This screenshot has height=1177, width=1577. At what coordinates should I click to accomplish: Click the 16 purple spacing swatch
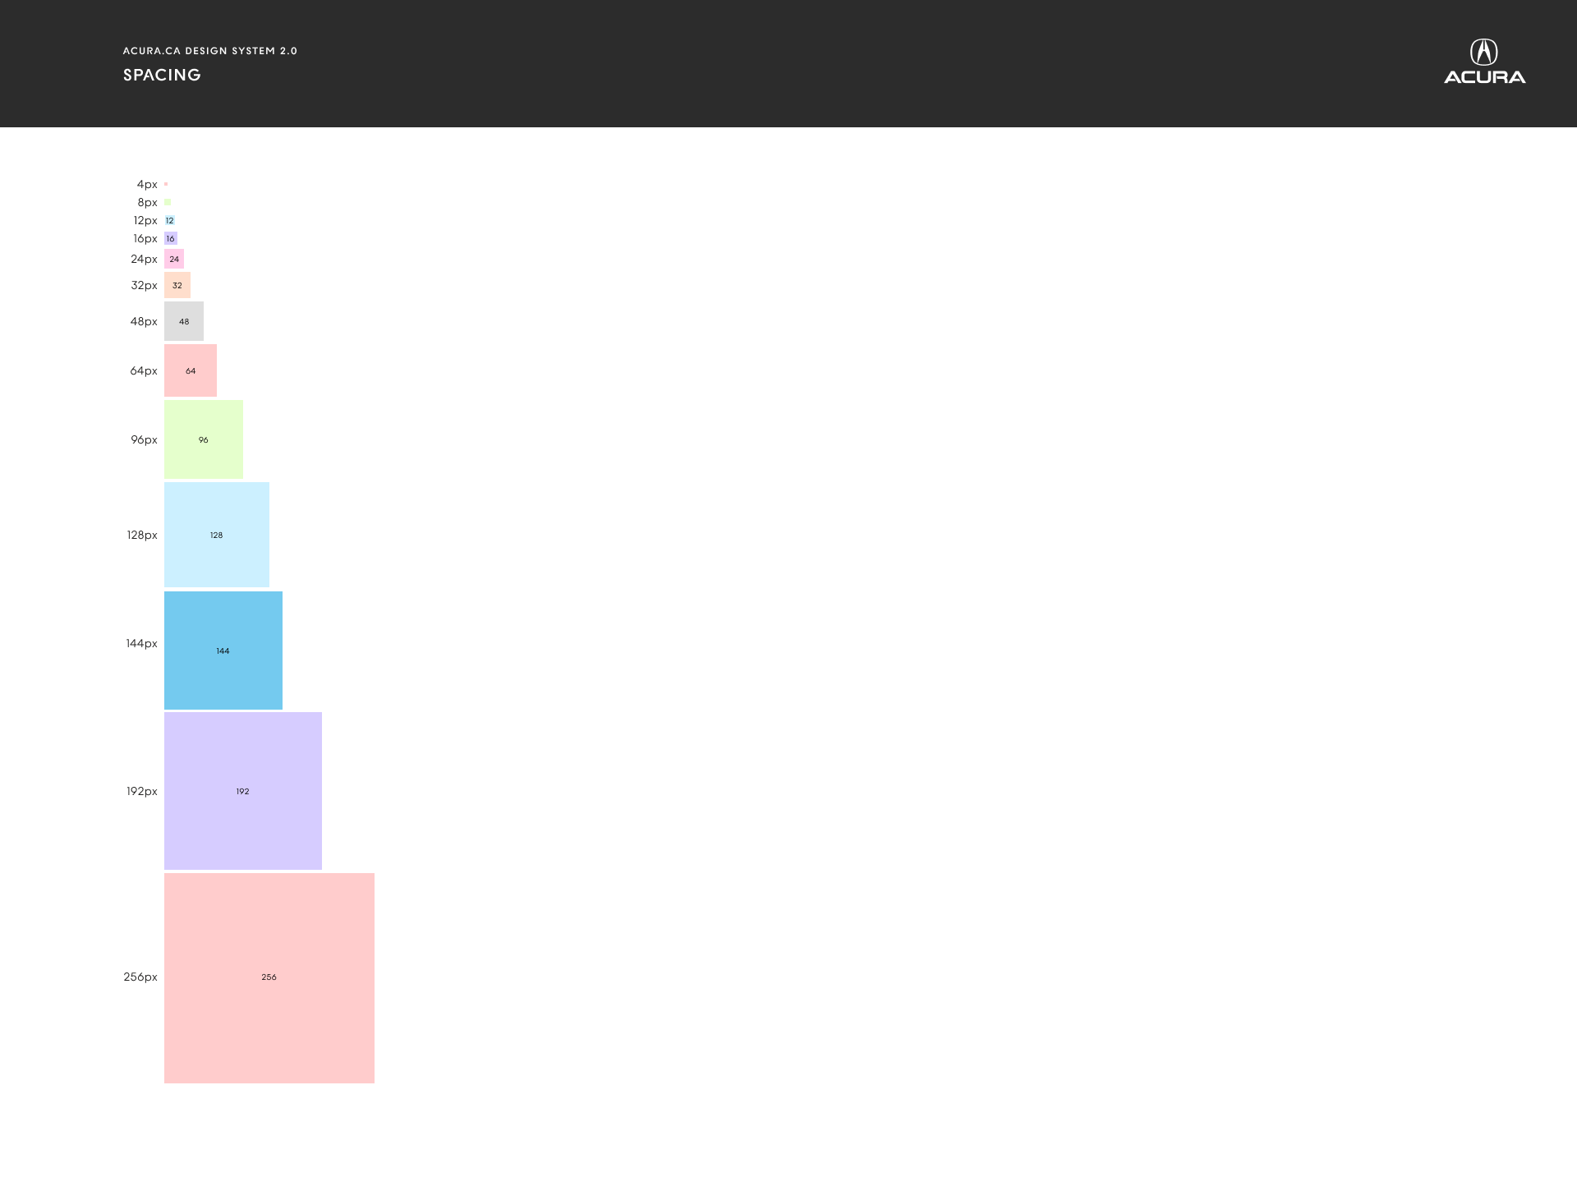tap(171, 238)
